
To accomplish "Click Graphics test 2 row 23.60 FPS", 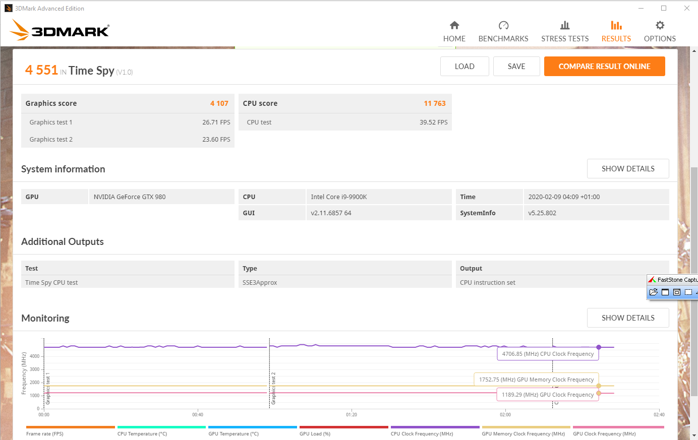I will click(x=128, y=139).
